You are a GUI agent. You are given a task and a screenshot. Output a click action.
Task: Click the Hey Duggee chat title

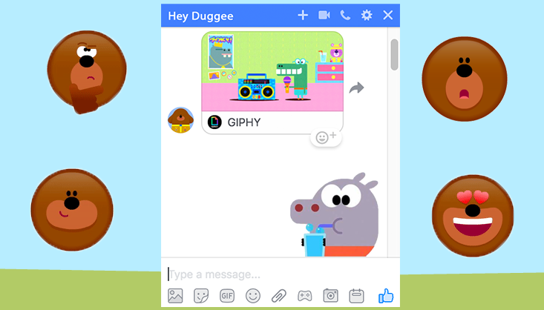pyautogui.click(x=200, y=16)
